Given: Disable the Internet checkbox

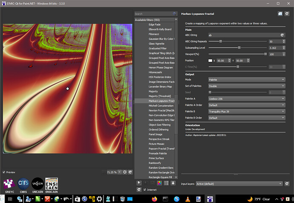Looking at the screenshot, I should pyautogui.click(x=145, y=190).
